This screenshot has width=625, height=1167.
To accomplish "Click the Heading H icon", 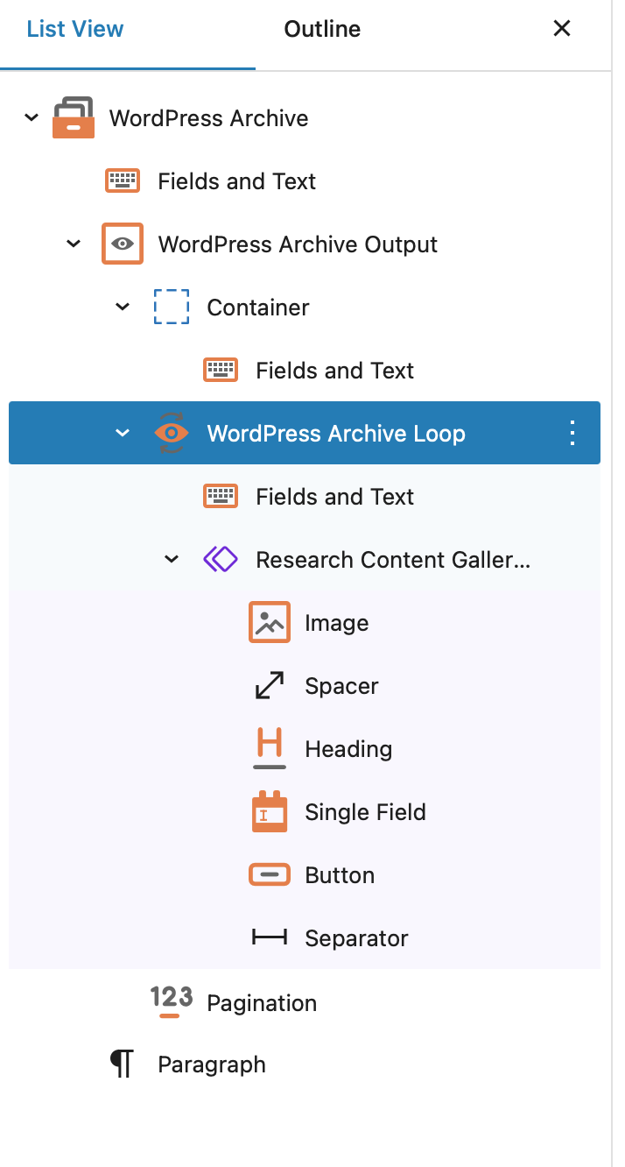I will pos(270,749).
